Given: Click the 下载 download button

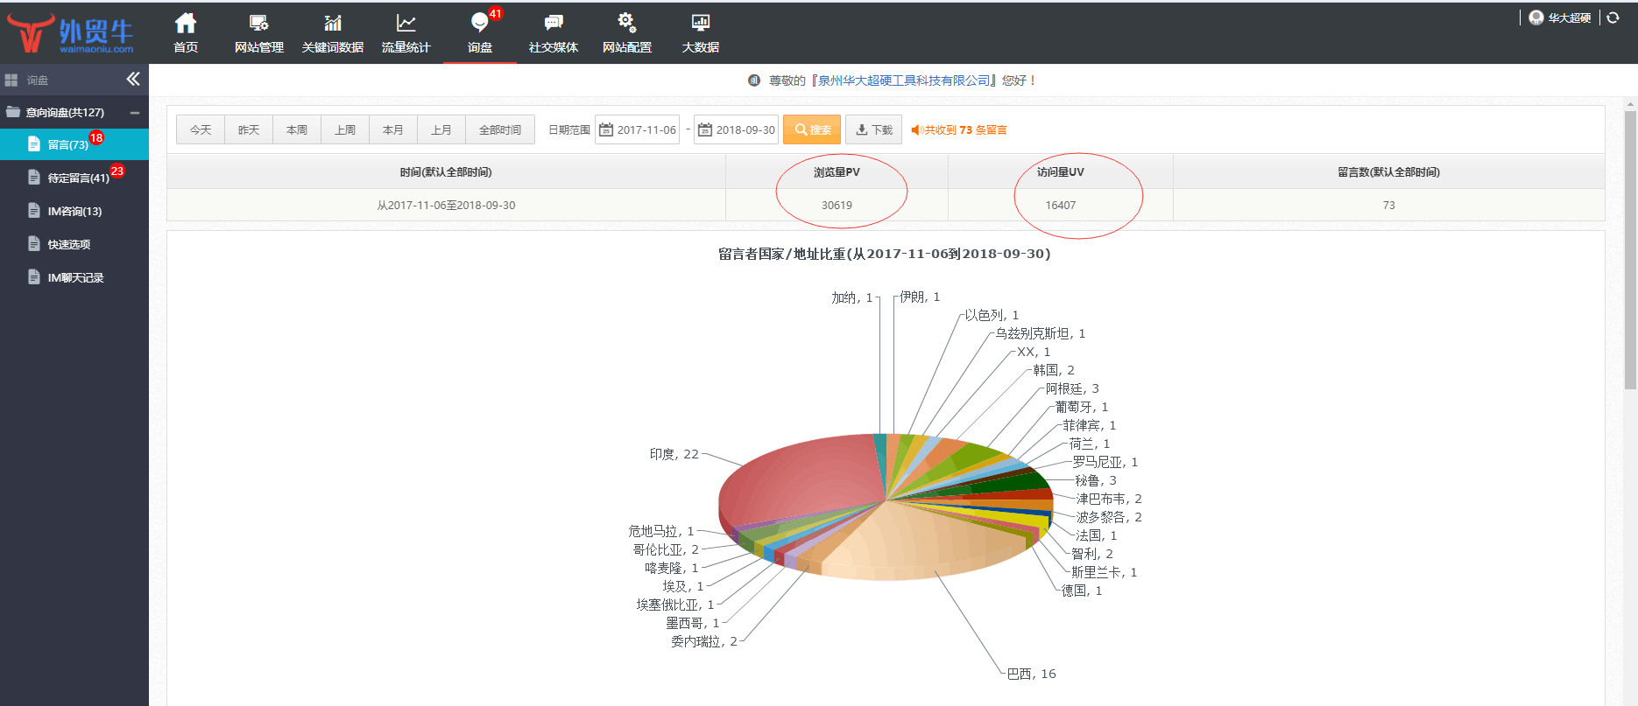Looking at the screenshot, I should (874, 129).
